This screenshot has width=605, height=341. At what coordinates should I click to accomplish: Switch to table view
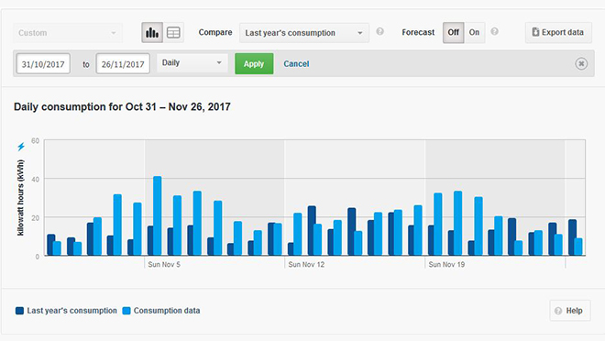click(x=173, y=33)
